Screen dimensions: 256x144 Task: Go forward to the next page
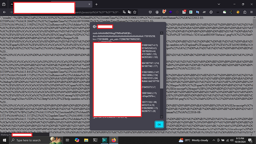11,12
